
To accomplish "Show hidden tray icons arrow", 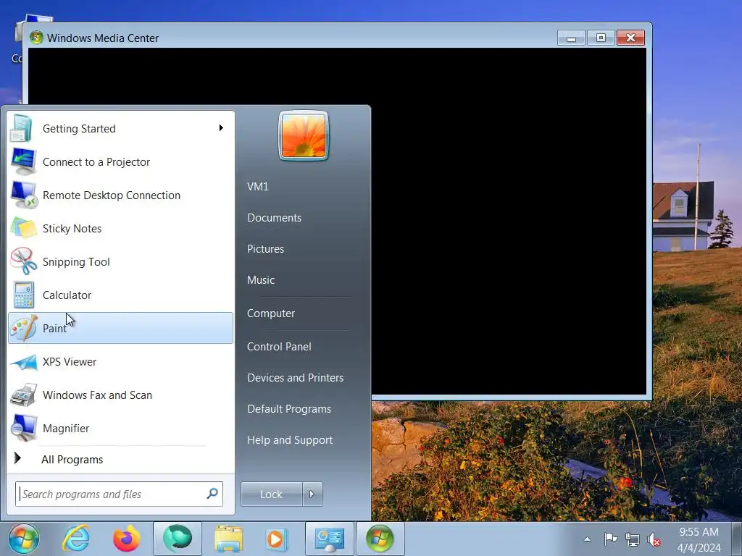I will pyautogui.click(x=587, y=539).
